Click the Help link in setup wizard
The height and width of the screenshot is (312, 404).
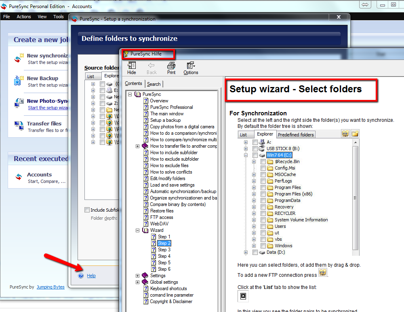coord(91,276)
